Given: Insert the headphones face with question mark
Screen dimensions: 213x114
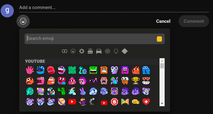Looking at the screenshot, I should (x=93, y=91).
